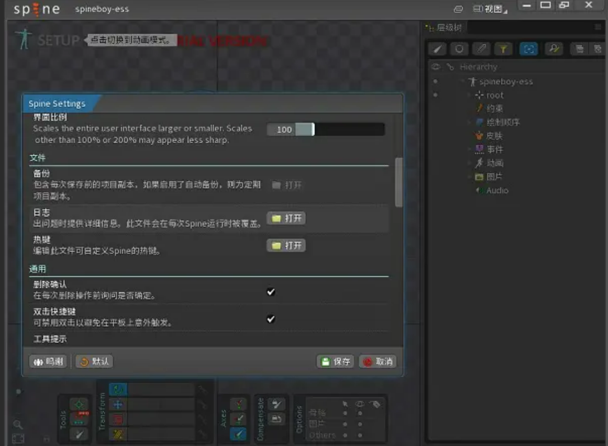
Task: Select the Rotate tool in Transform panel
Action: point(118,389)
